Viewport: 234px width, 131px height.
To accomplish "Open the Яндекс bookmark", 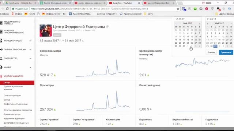I will tap(17, 14).
